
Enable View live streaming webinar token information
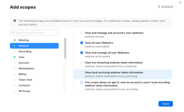(x=82, y=63)
